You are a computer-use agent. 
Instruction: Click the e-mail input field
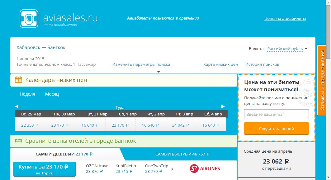coord(276,115)
